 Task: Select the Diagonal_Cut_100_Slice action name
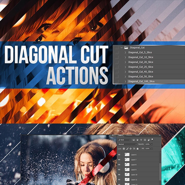(141, 82)
